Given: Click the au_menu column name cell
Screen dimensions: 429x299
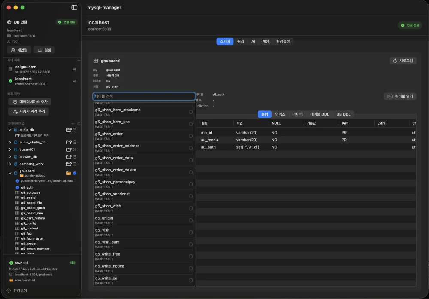Looking at the screenshot, I should tap(209, 140).
